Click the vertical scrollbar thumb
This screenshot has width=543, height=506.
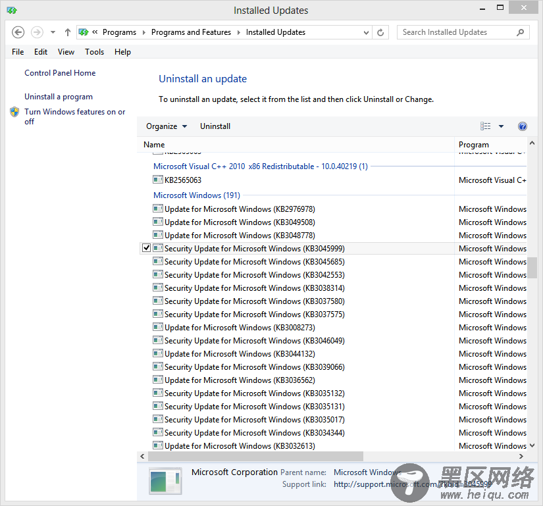(532, 267)
